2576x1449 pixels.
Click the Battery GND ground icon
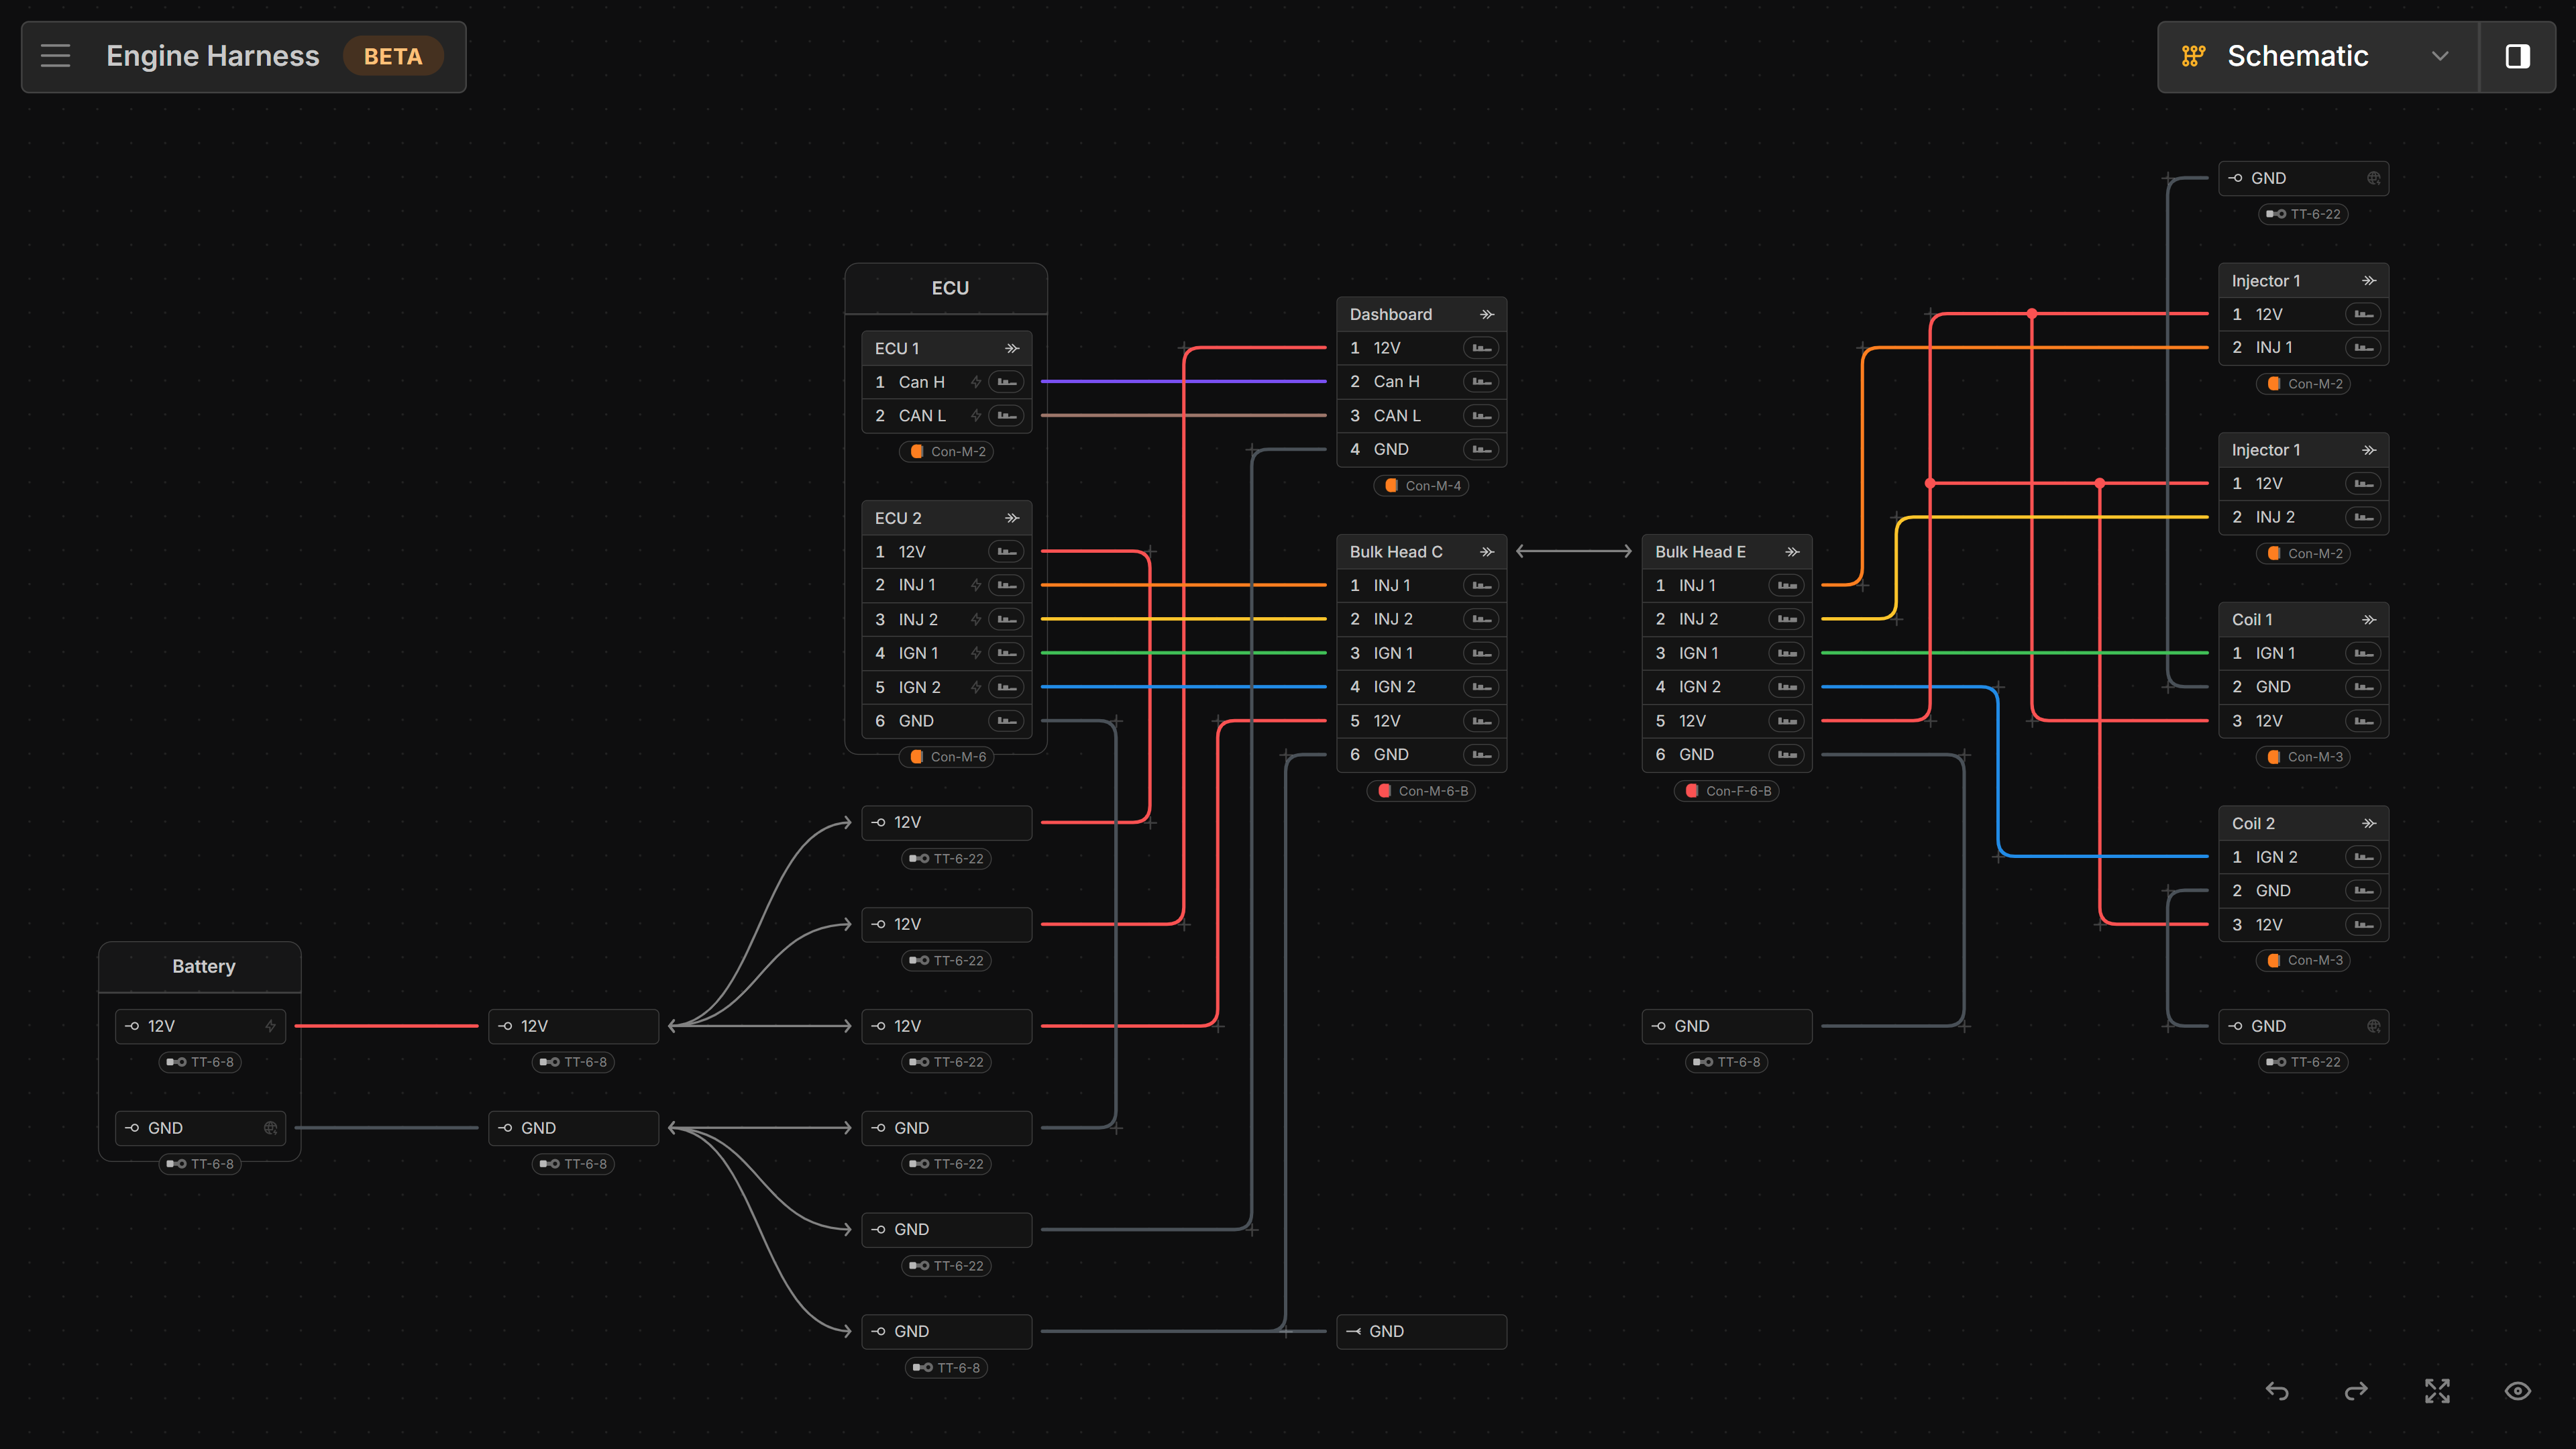pyautogui.click(x=270, y=1128)
